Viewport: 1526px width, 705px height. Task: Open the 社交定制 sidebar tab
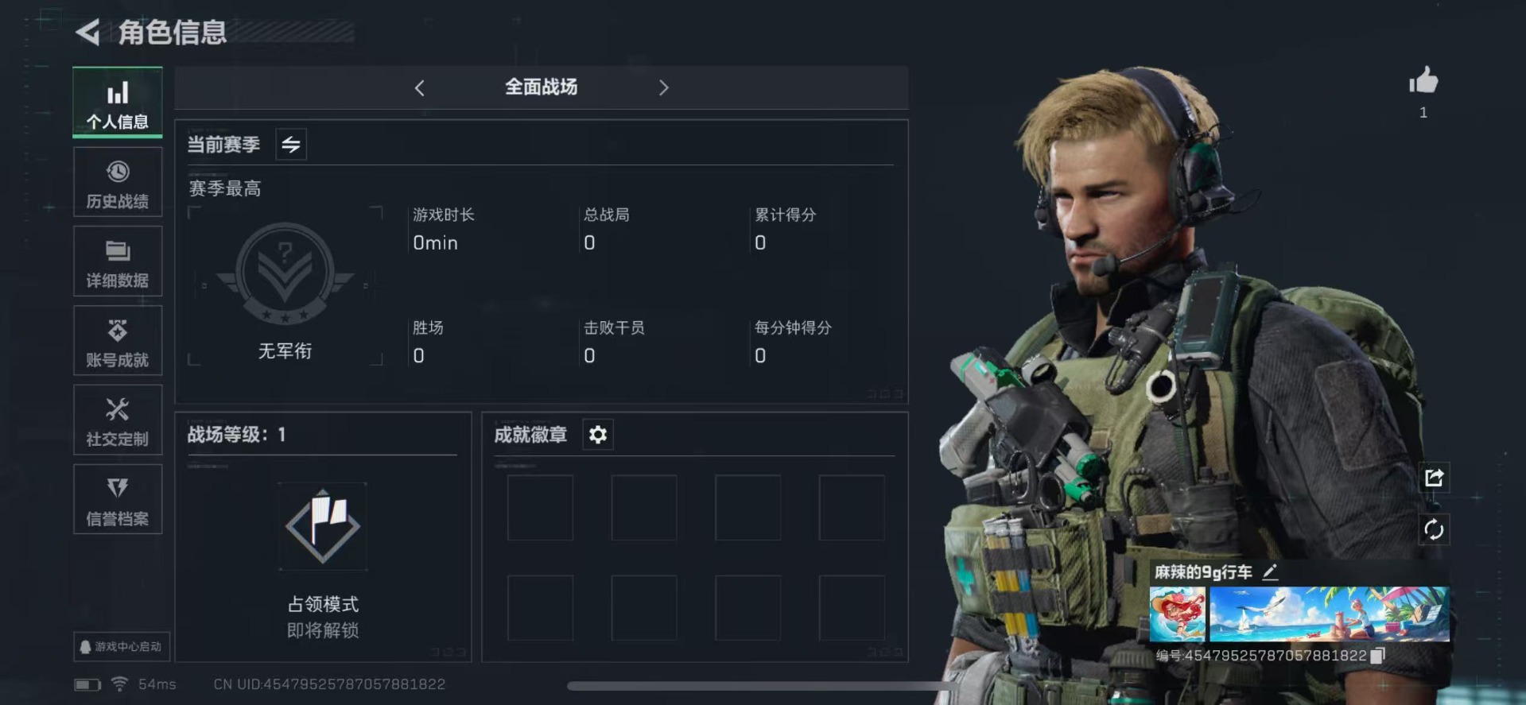point(118,420)
